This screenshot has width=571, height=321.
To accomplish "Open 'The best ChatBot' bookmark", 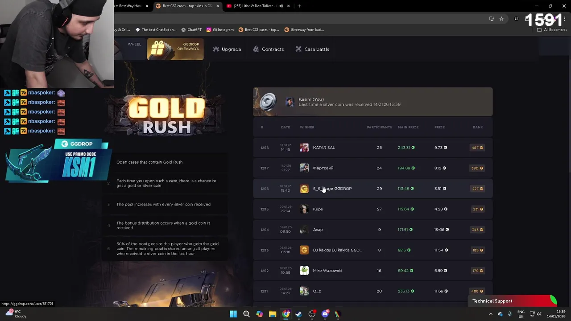I will click(156, 29).
